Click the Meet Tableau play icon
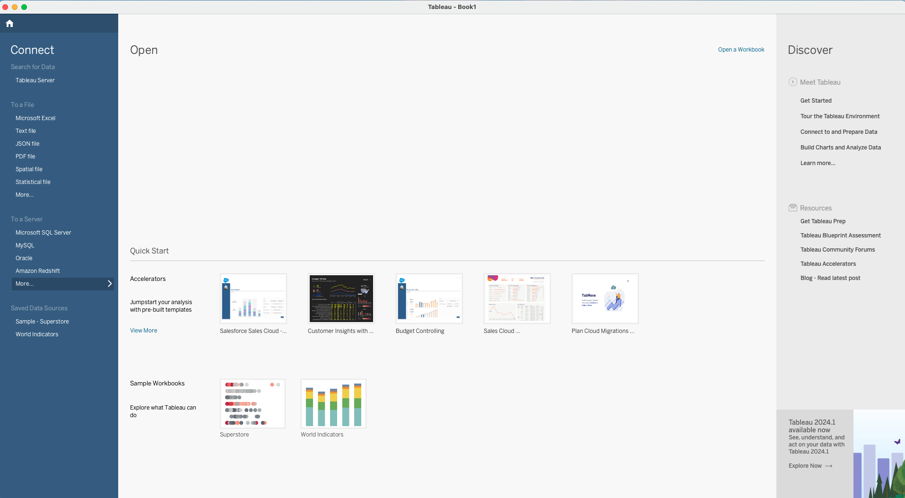The width and height of the screenshot is (905, 498). (793, 82)
